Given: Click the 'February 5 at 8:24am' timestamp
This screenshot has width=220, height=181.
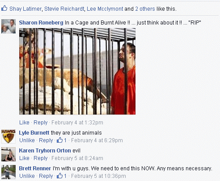Looking at the screenshot, I should click(x=77, y=158).
